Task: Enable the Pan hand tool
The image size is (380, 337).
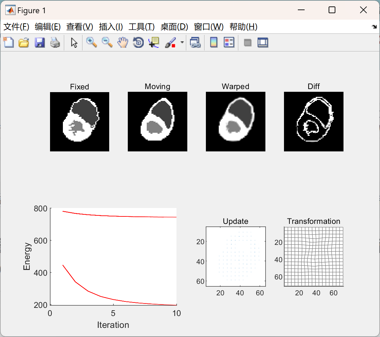Action: pos(123,42)
